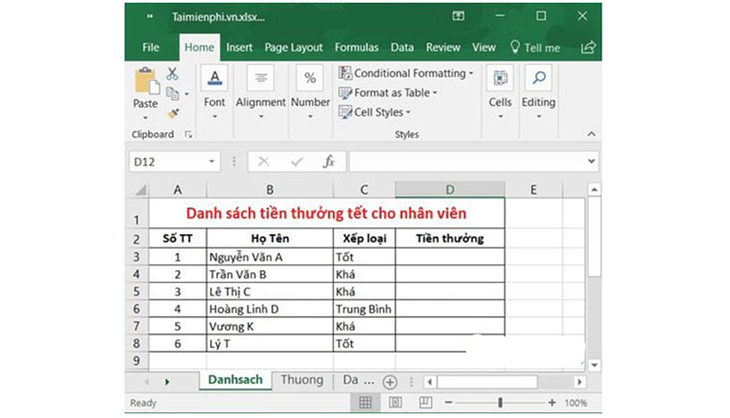This screenshot has height=418, width=730.
Task: Cut selection with the scissors icon
Action: pyautogui.click(x=172, y=74)
